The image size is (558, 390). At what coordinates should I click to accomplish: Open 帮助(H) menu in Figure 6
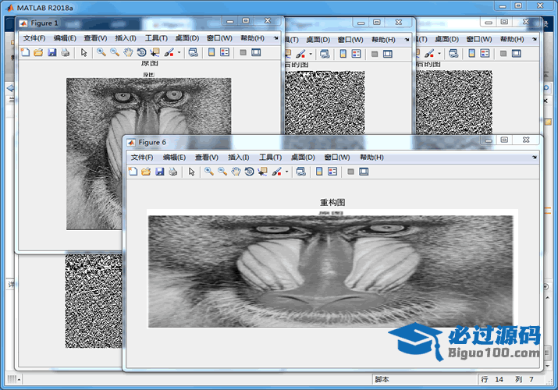tap(371, 157)
